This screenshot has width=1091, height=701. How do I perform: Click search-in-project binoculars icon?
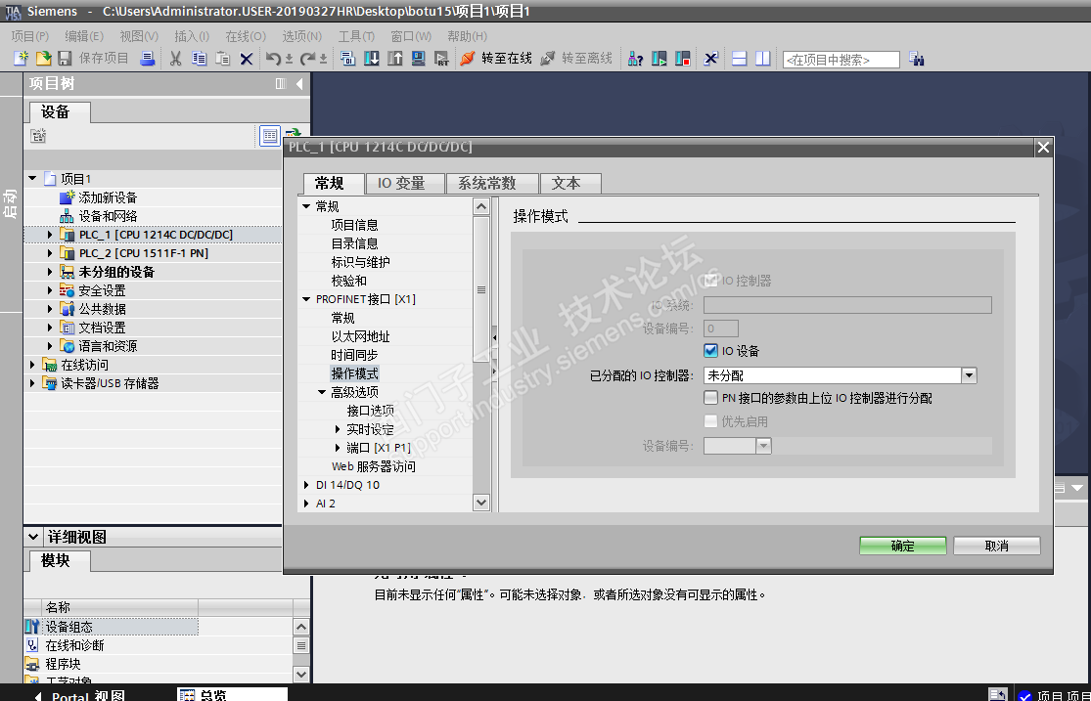point(917,59)
